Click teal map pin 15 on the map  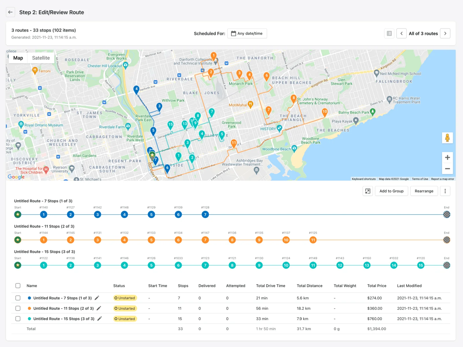pyautogui.click(x=170, y=125)
